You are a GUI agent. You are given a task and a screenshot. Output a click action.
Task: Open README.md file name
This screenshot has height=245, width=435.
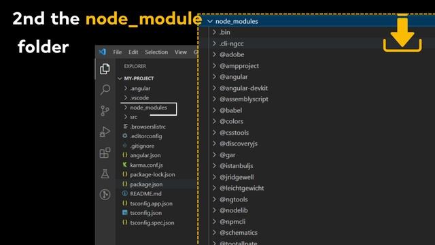[145, 193]
